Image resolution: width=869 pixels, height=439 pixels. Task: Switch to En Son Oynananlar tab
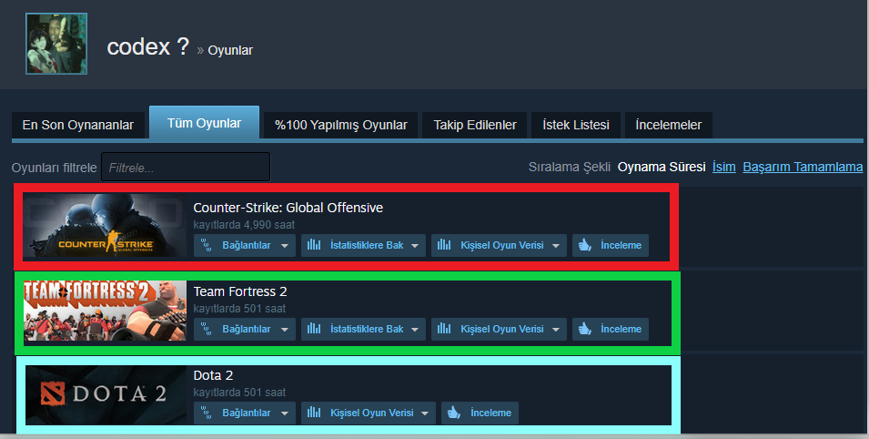point(78,125)
